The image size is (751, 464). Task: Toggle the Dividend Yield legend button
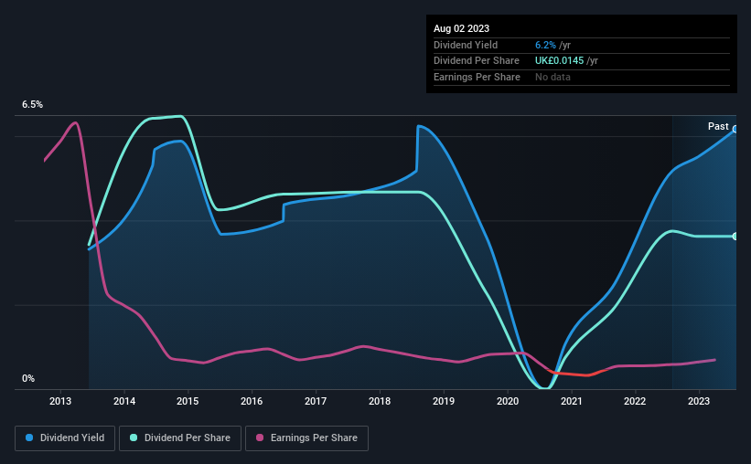click(65, 438)
